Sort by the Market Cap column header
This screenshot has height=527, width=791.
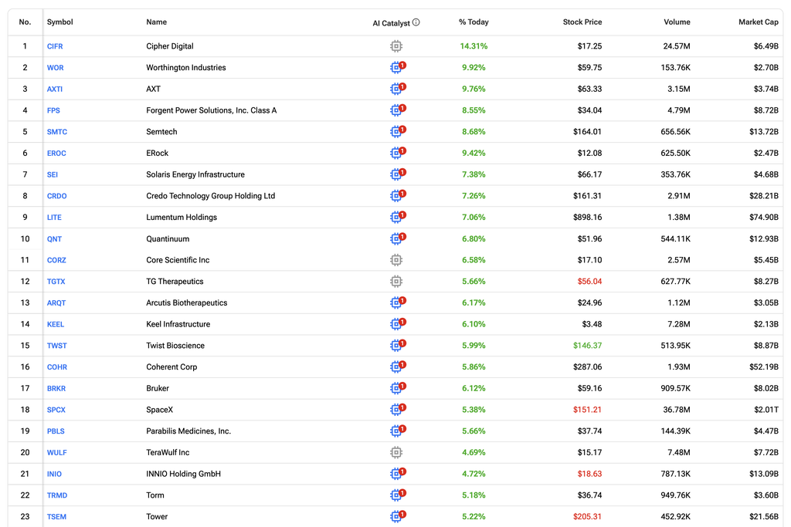759,22
